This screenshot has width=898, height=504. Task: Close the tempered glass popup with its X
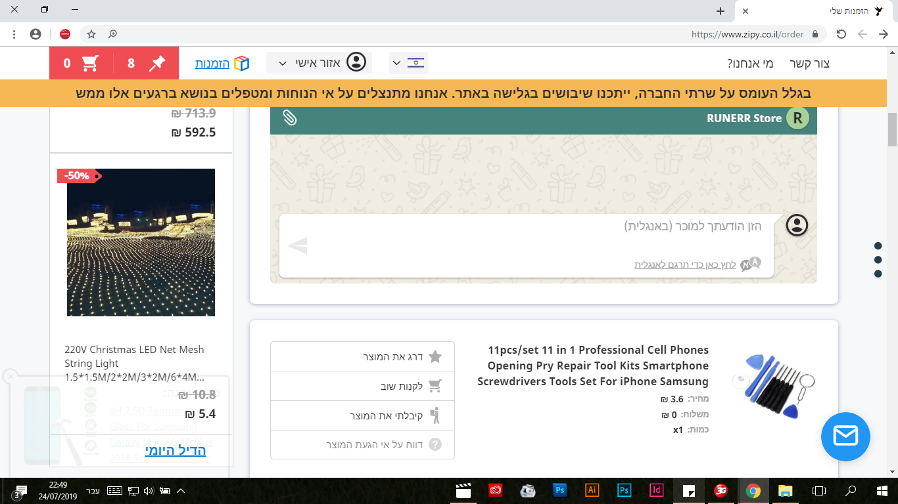pos(10,376)
